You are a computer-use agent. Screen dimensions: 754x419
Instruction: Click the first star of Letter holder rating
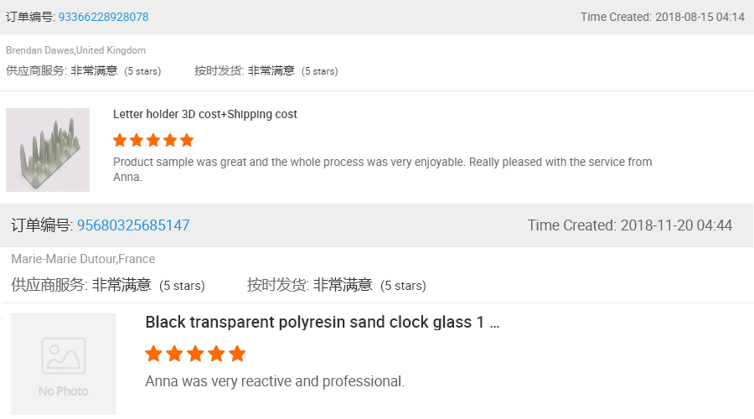[120, 141]
